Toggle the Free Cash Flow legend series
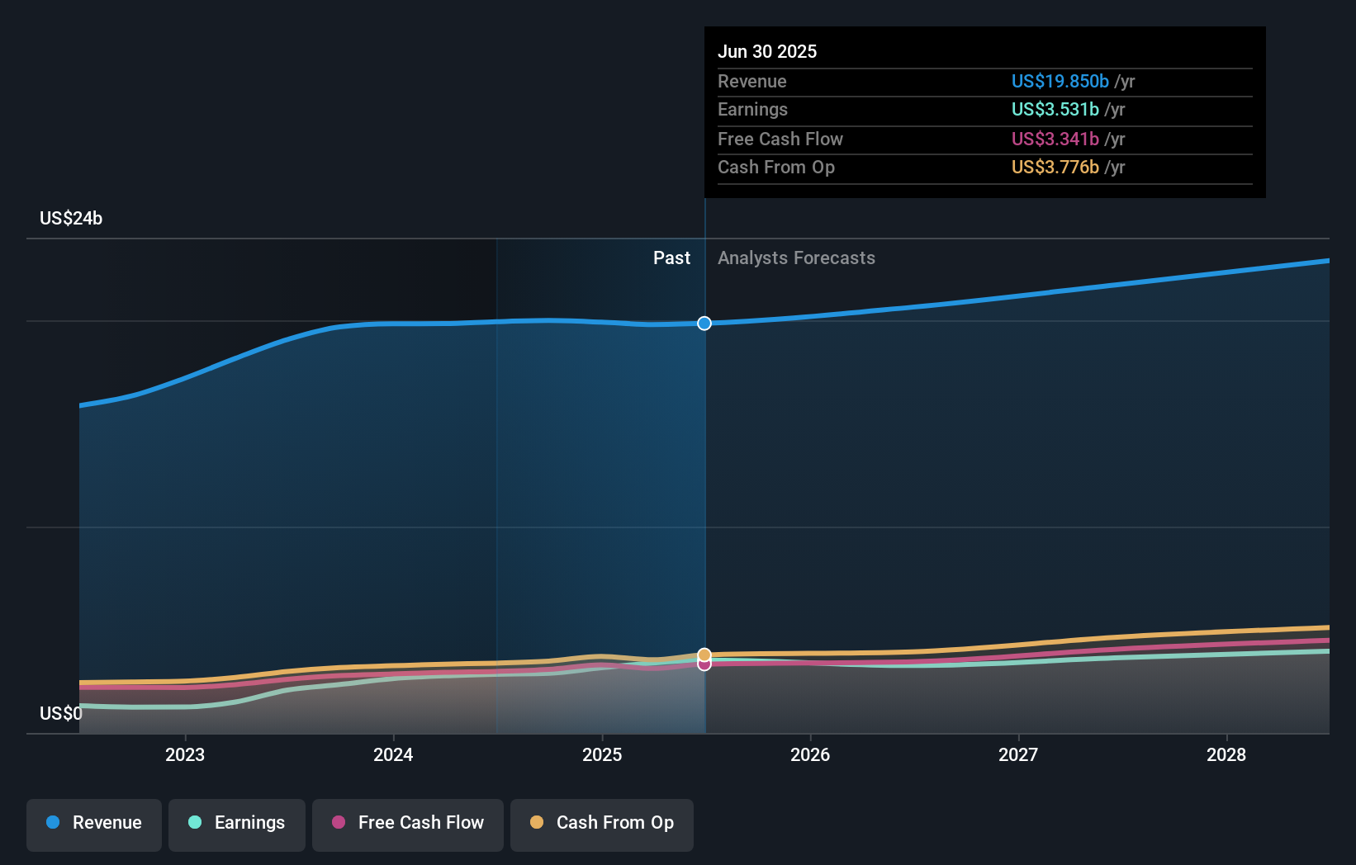This screenshot has width=1356, height=865. pyautogui.click(x=408, y=825)
